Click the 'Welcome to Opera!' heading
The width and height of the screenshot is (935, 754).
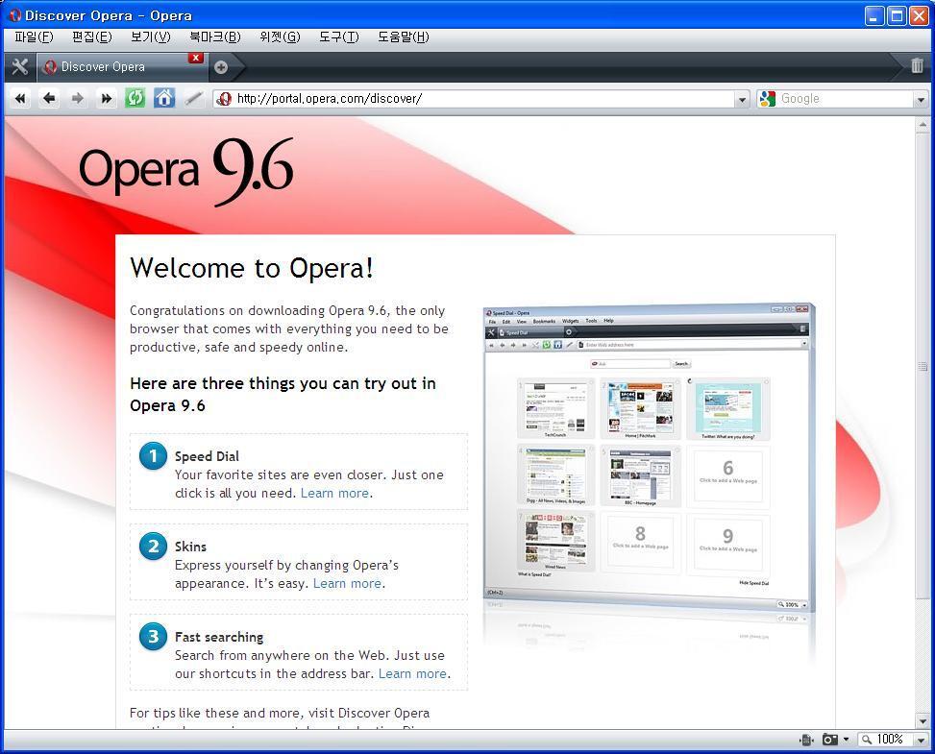click(x=252, y=268)
